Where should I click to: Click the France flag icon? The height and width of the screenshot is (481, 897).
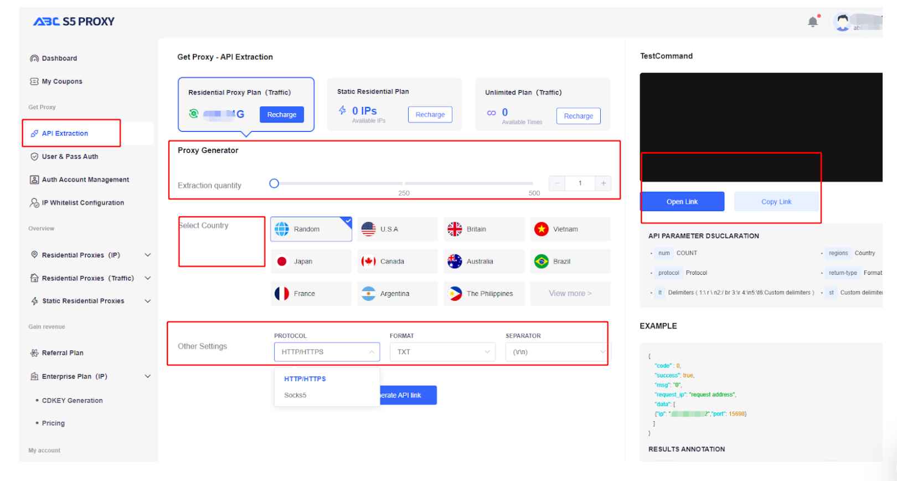(x=282, y=294)
